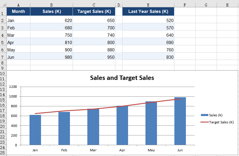Viewport: 239px width, 156px height.
Task: Click the Mar label on horizontal axis
Action: pyautogui.click(x=93, y=150)
